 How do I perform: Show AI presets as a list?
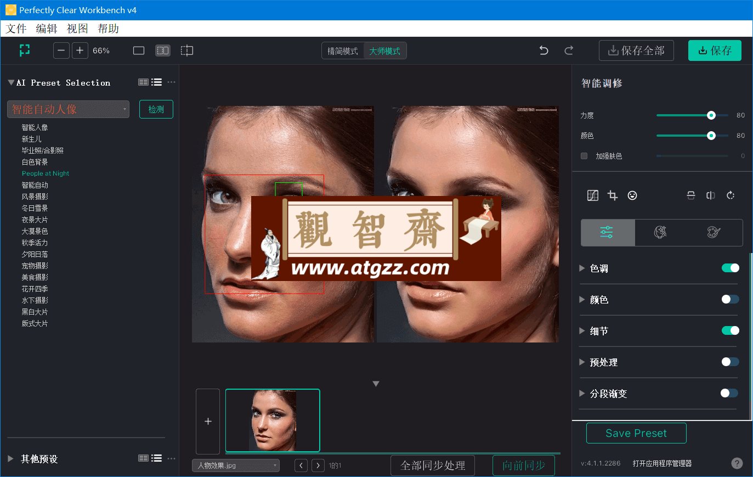click(x=157, y=82)
